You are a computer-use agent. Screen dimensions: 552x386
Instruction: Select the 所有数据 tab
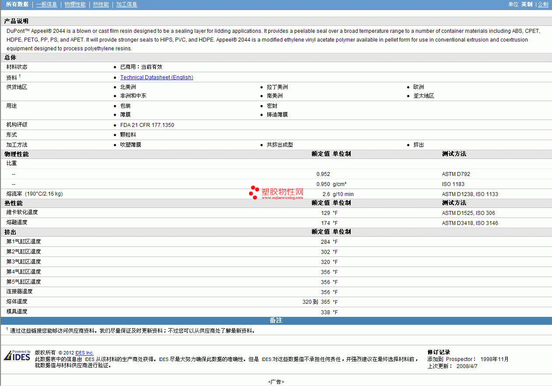pyautogui.click(x=18, y=4)
